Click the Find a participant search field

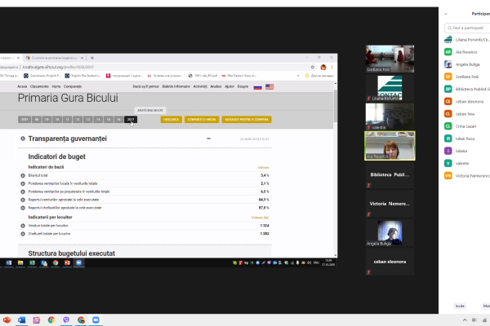click(x=467, y=28)
